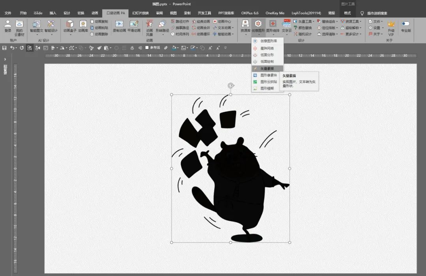
Task: Click the 操作说明搜索 search box
Action: (377, 13)
